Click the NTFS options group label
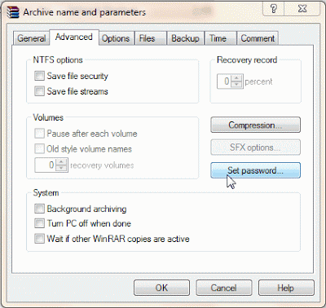This screenshot has height=308, width=326. 58,59
